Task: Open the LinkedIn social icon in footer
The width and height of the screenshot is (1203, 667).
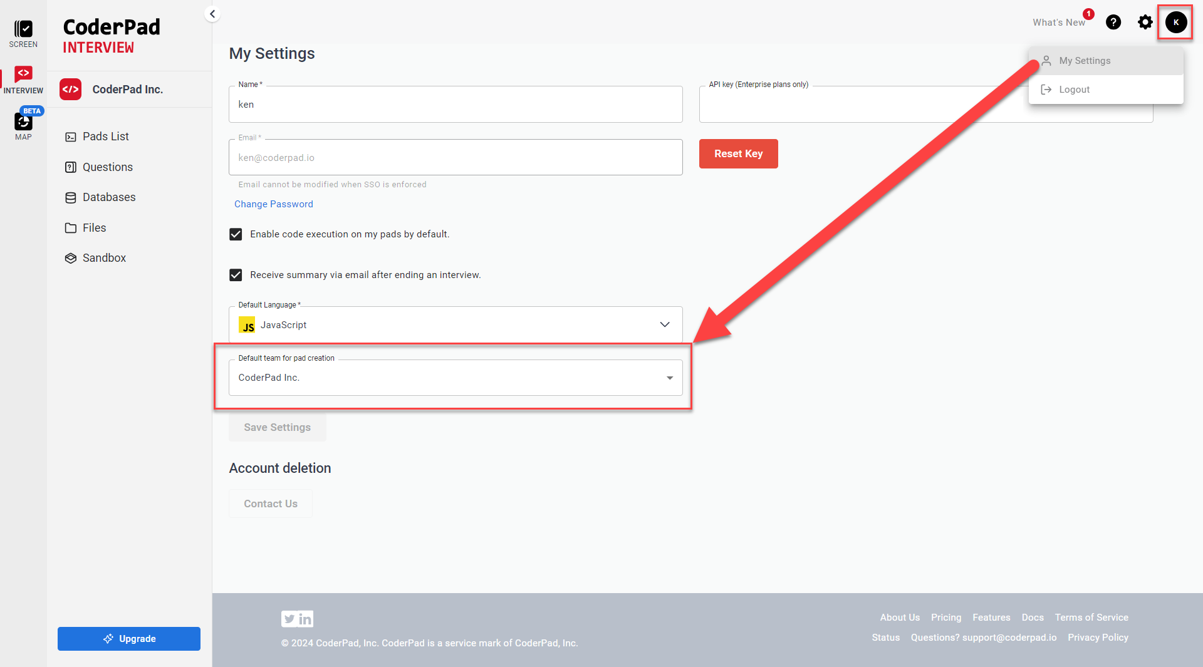Action: (x=305, y=619)
